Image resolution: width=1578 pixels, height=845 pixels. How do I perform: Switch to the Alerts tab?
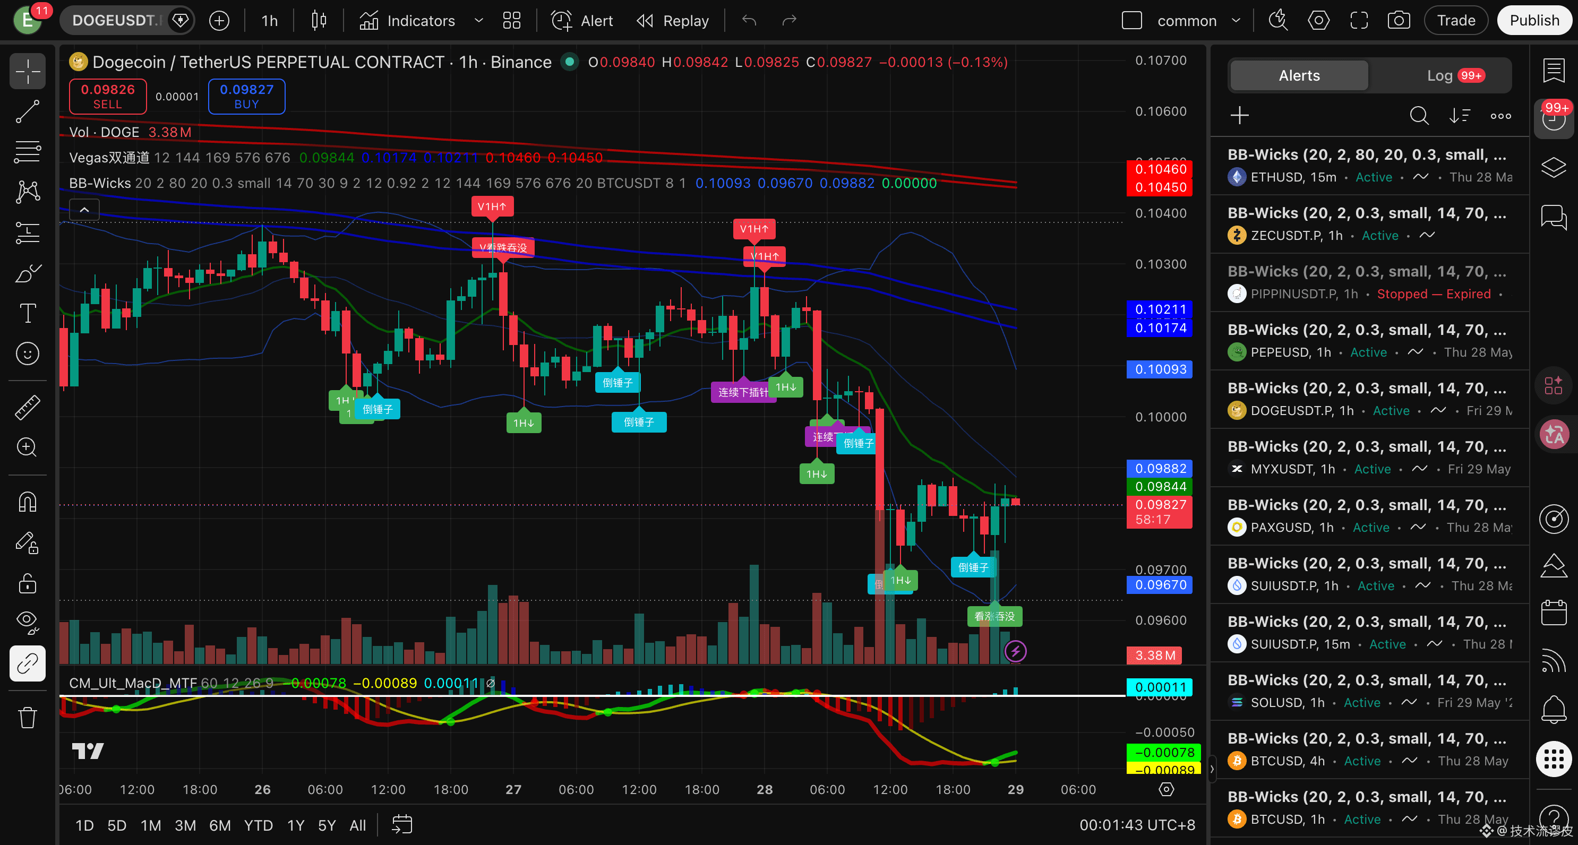pyautogui.click(x=1299, y=76)
